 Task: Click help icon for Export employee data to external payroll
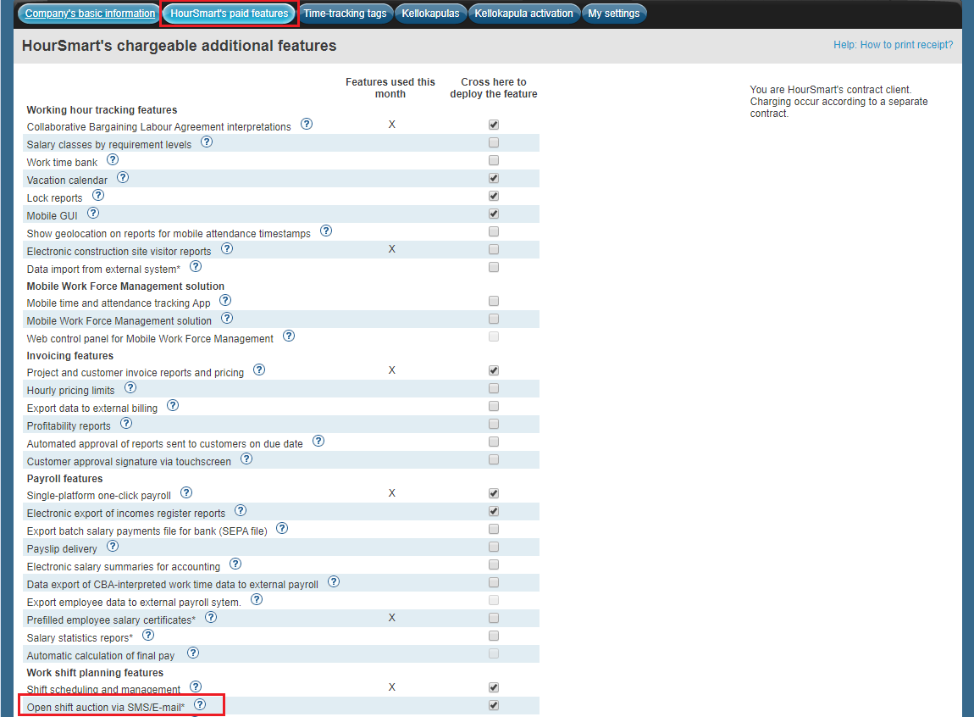point(257,599)
